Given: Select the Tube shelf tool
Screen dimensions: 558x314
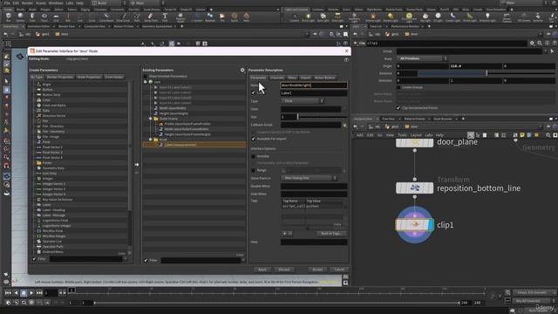Looking at the screenshot, I should pyautogui.click(x=32, y=17).
